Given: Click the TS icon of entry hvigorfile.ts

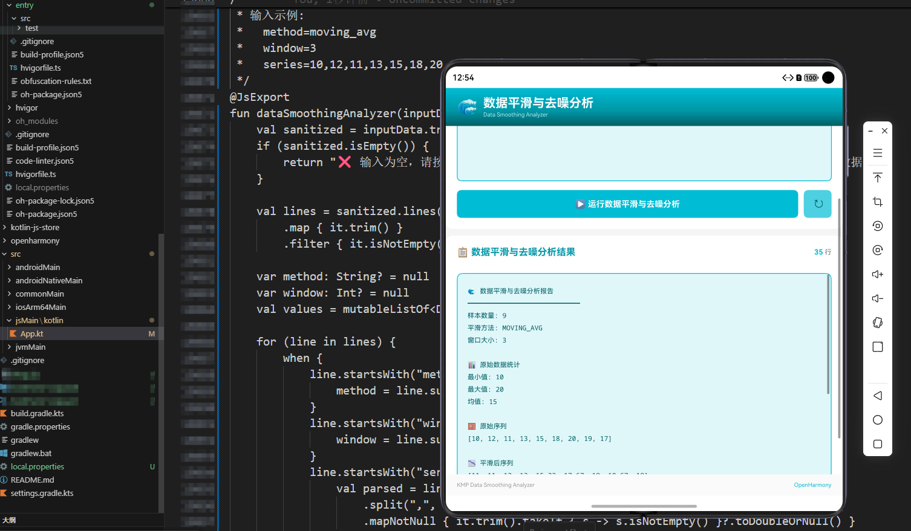Looking at the screenshot, I should (13, 68).
